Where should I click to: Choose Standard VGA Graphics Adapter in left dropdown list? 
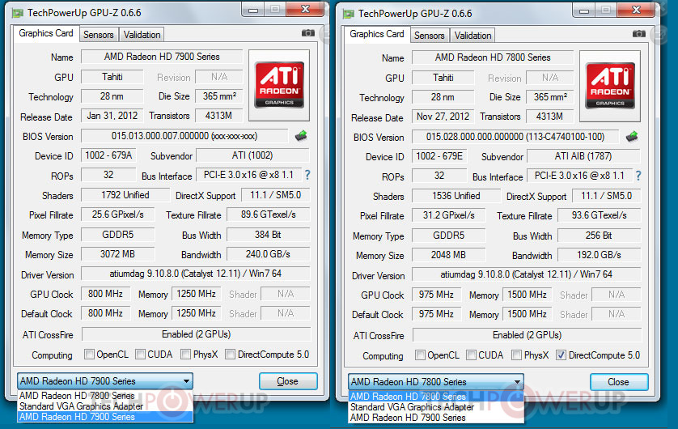pos(105,406)
